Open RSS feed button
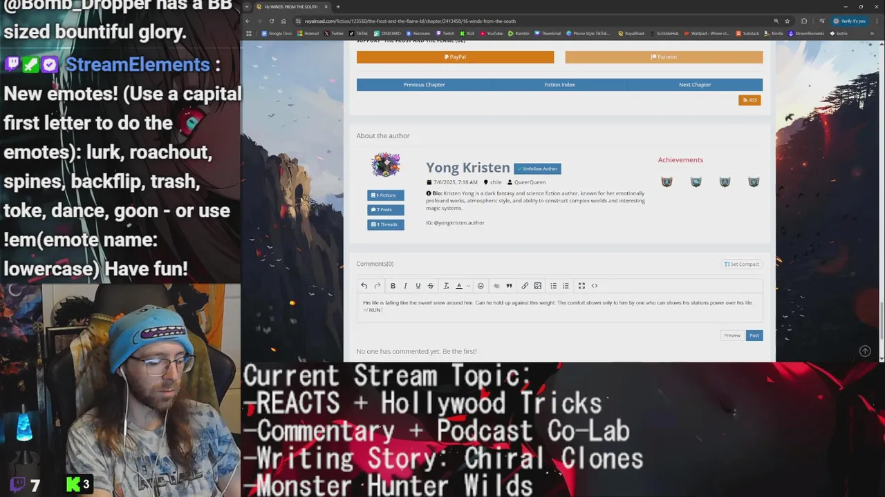885x497 pixels. click(749, 100)
